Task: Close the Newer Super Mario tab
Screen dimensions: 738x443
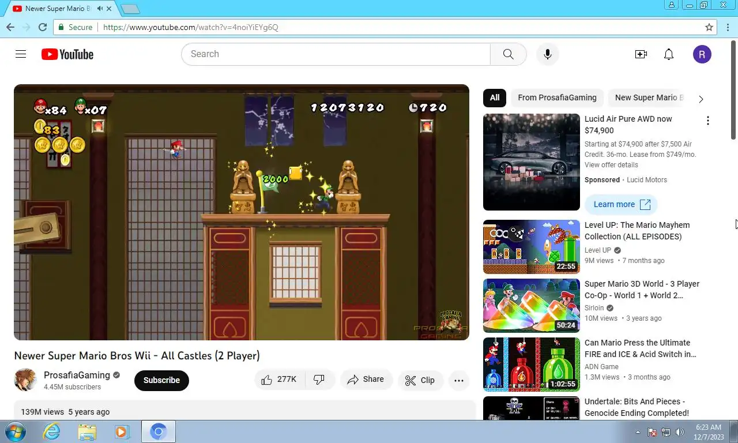Action: click(x=109, y=9)
